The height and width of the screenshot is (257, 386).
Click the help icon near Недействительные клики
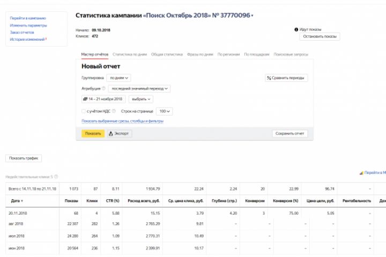click(x=56, y=176)
